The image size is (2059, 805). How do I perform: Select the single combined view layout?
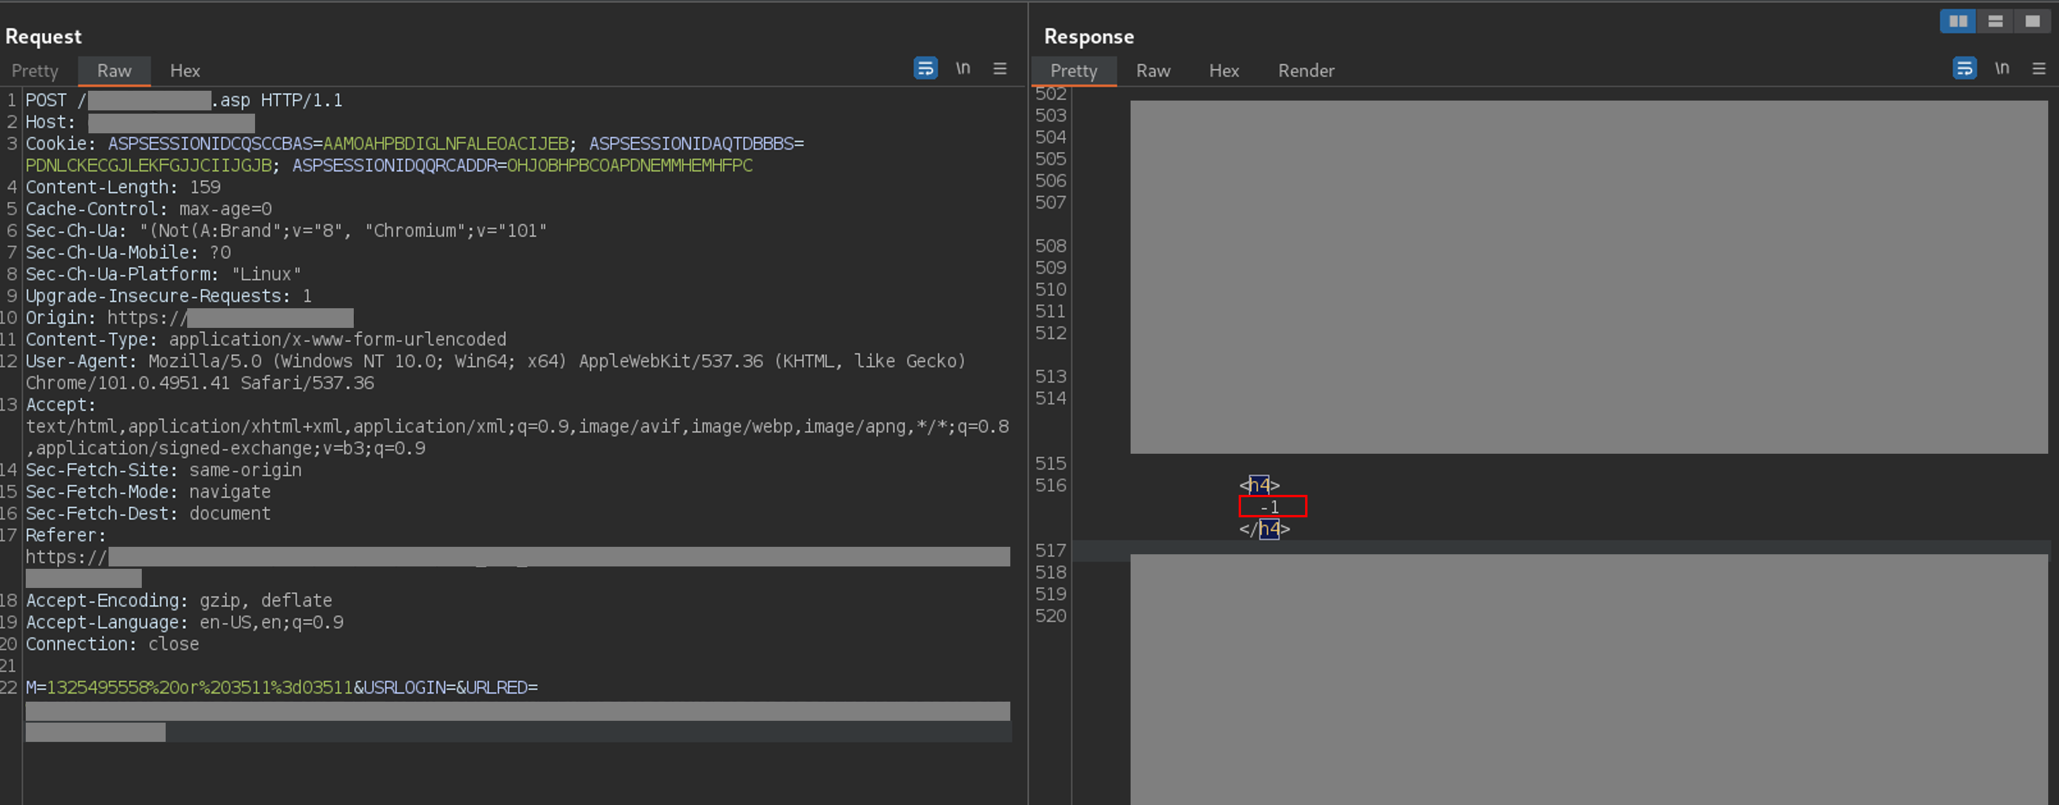tap(2033, 22)
